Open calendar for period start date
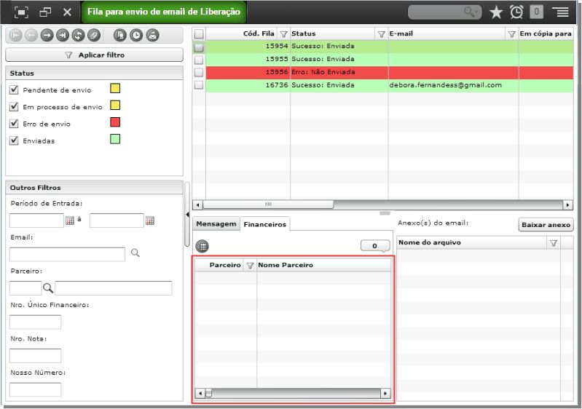This screenshot has height=409, width=582. tap(70, 221)
